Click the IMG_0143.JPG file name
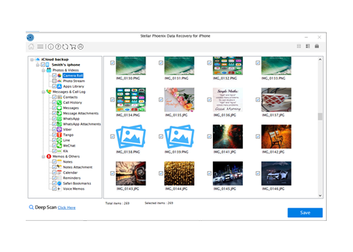The width and height of the screenshot is (353, 252). [x=127, y=189]
